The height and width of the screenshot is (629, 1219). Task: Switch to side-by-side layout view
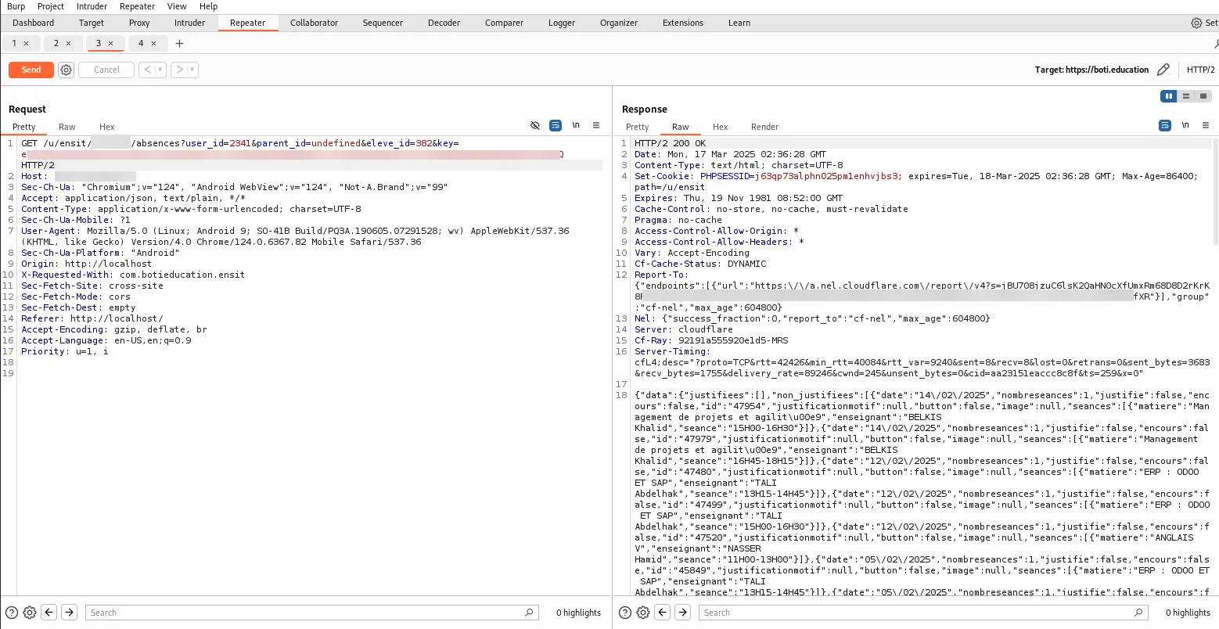click(1169, 96)
